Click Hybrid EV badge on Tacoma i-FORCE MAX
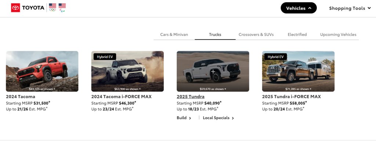This screenshot has width=376, height=141. 105,57
